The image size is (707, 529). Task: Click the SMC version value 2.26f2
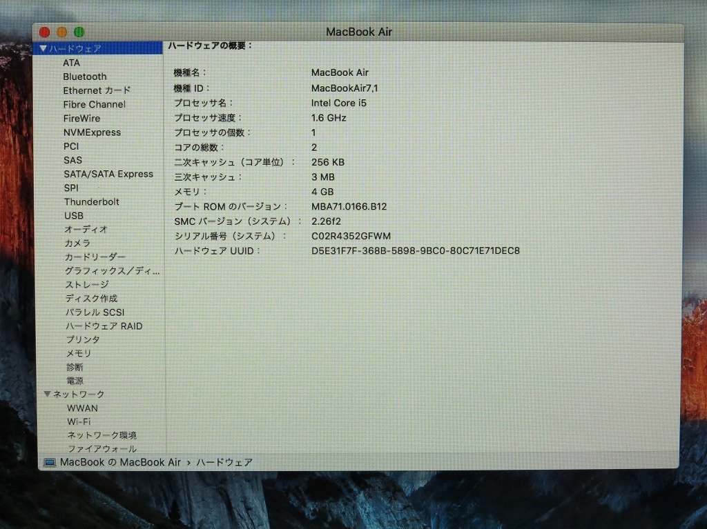326,221
